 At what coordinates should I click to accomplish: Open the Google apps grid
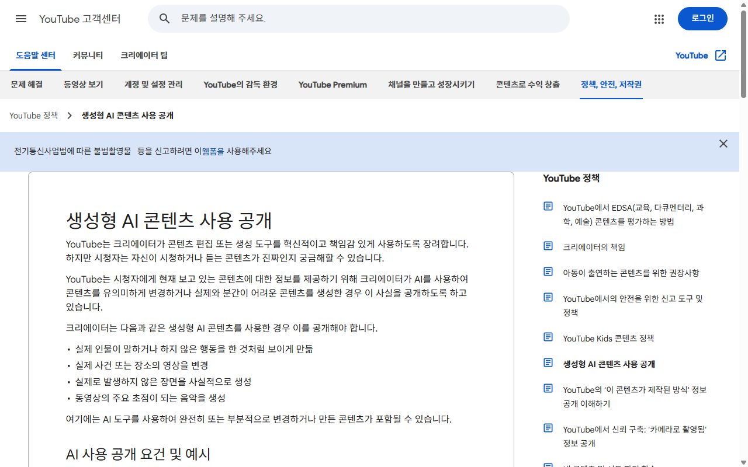659,19
